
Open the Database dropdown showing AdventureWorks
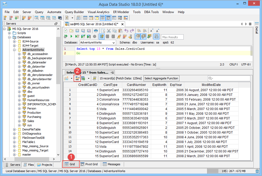pos(97,42)
